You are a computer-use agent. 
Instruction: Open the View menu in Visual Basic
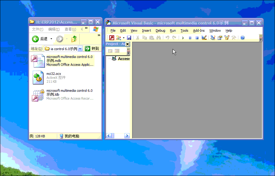pos(134,30)
